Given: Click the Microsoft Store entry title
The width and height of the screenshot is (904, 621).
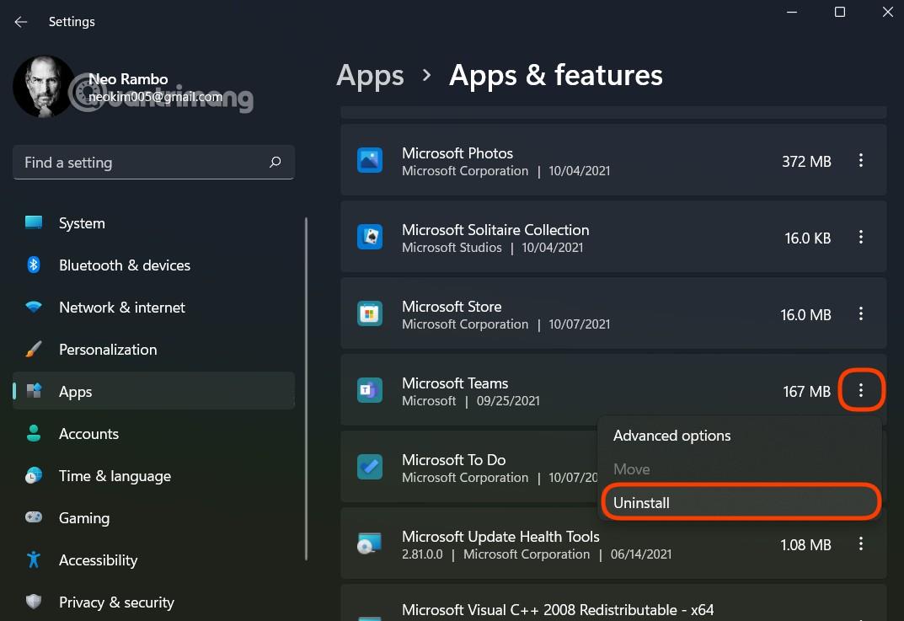Looking at the screenshot, I should click(x=452, y=307).
